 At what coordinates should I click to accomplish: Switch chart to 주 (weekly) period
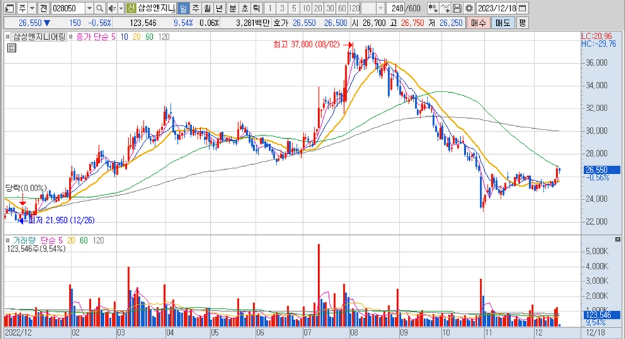[x=195, y=8]
